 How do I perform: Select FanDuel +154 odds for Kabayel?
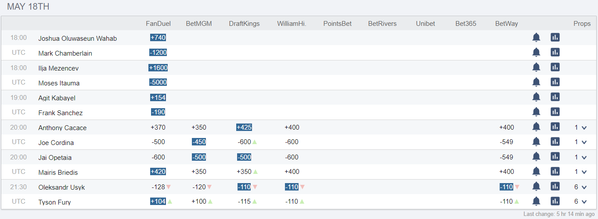[x=158, y=97]
